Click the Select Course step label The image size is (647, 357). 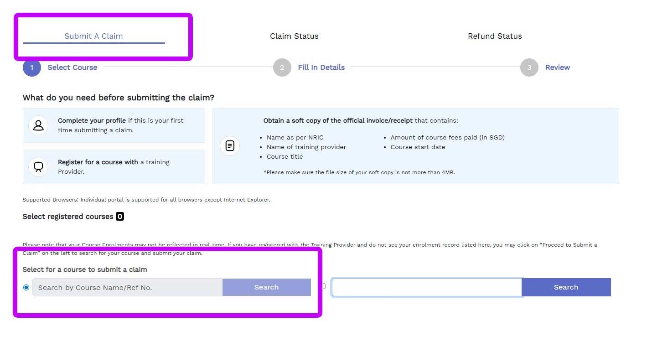click(x=72, y=67)
